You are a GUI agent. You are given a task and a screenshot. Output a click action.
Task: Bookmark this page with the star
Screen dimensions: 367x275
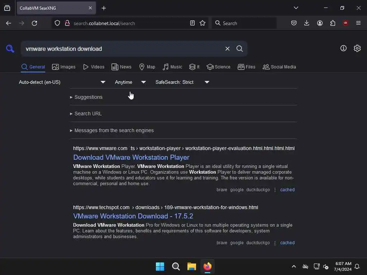coord(202,23)
